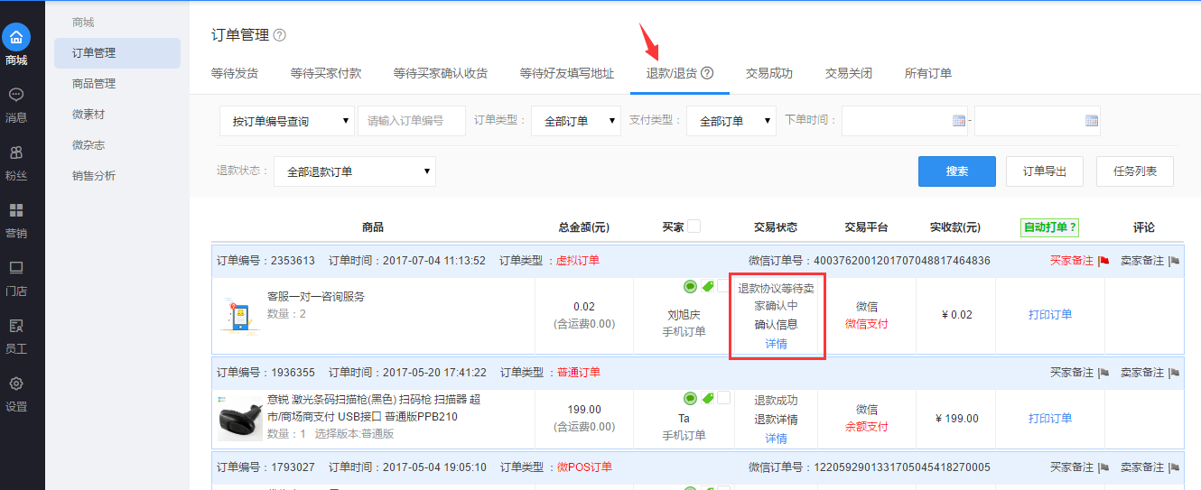1201x490 pixels.
Task: Check the box for 刘旭庆's order
Action: [x=723, y=287]
